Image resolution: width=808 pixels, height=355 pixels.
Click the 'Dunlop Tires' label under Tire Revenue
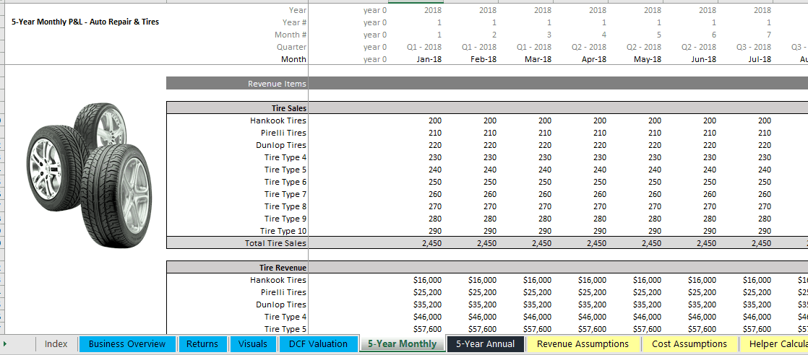click(281, 304)
